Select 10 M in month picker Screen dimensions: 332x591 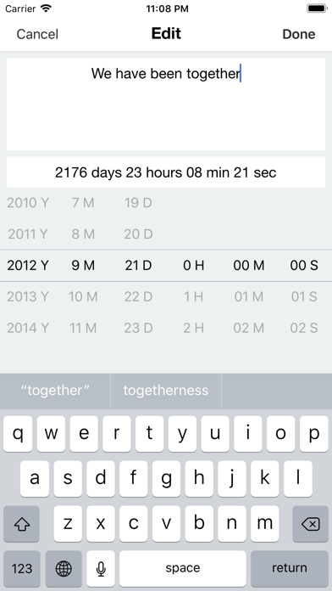[x=83, y=296]
